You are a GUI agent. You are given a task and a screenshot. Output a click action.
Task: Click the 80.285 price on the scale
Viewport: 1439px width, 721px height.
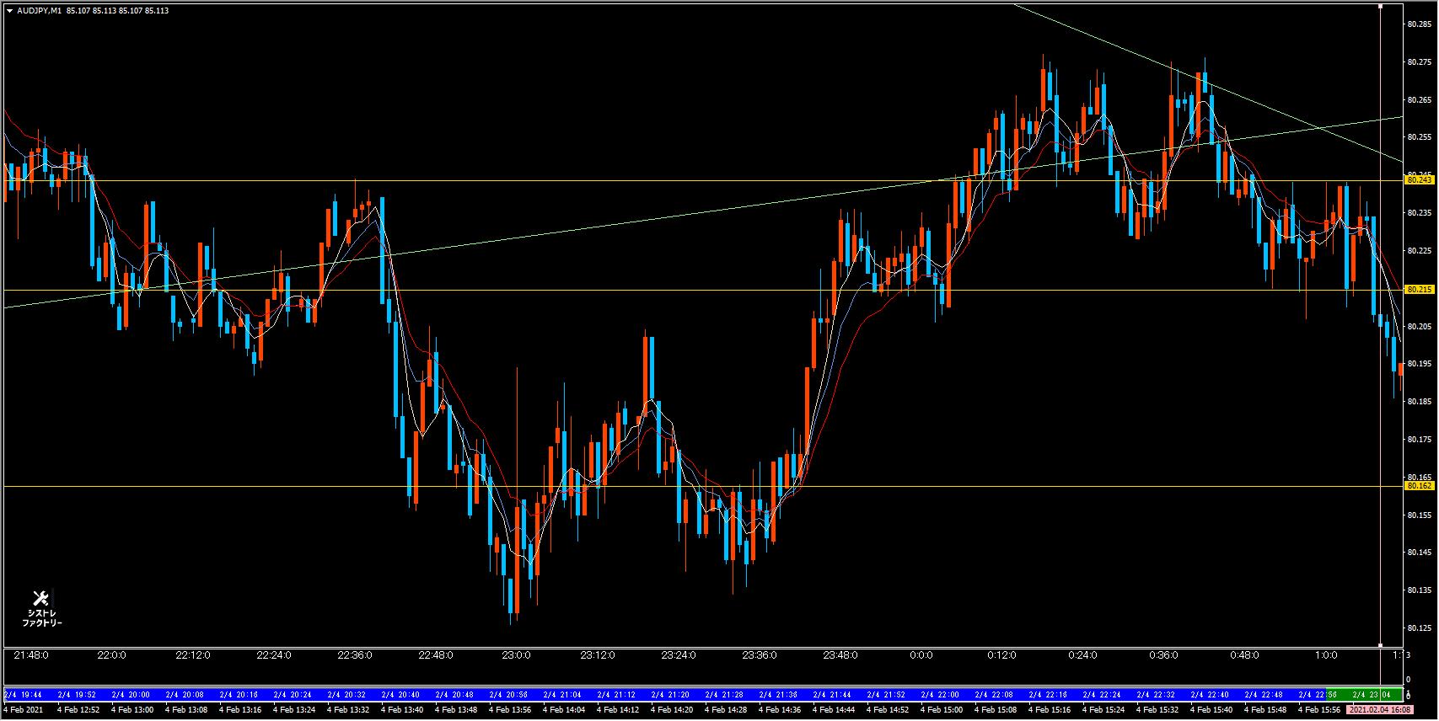(1418, 24)
